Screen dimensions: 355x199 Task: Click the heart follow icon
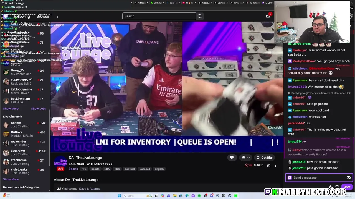click(x=232, y=158)
